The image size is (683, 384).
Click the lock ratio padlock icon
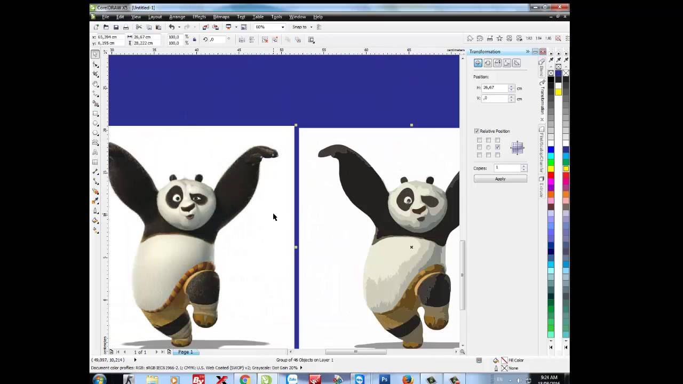(194, 39)
